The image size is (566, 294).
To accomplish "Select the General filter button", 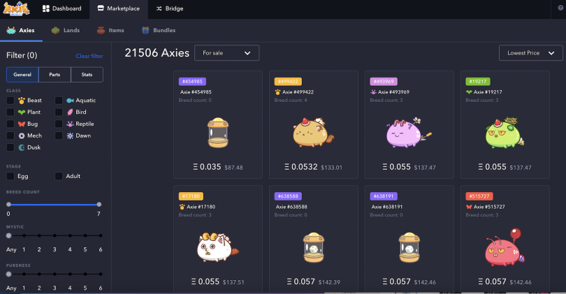I will [22, 75].
